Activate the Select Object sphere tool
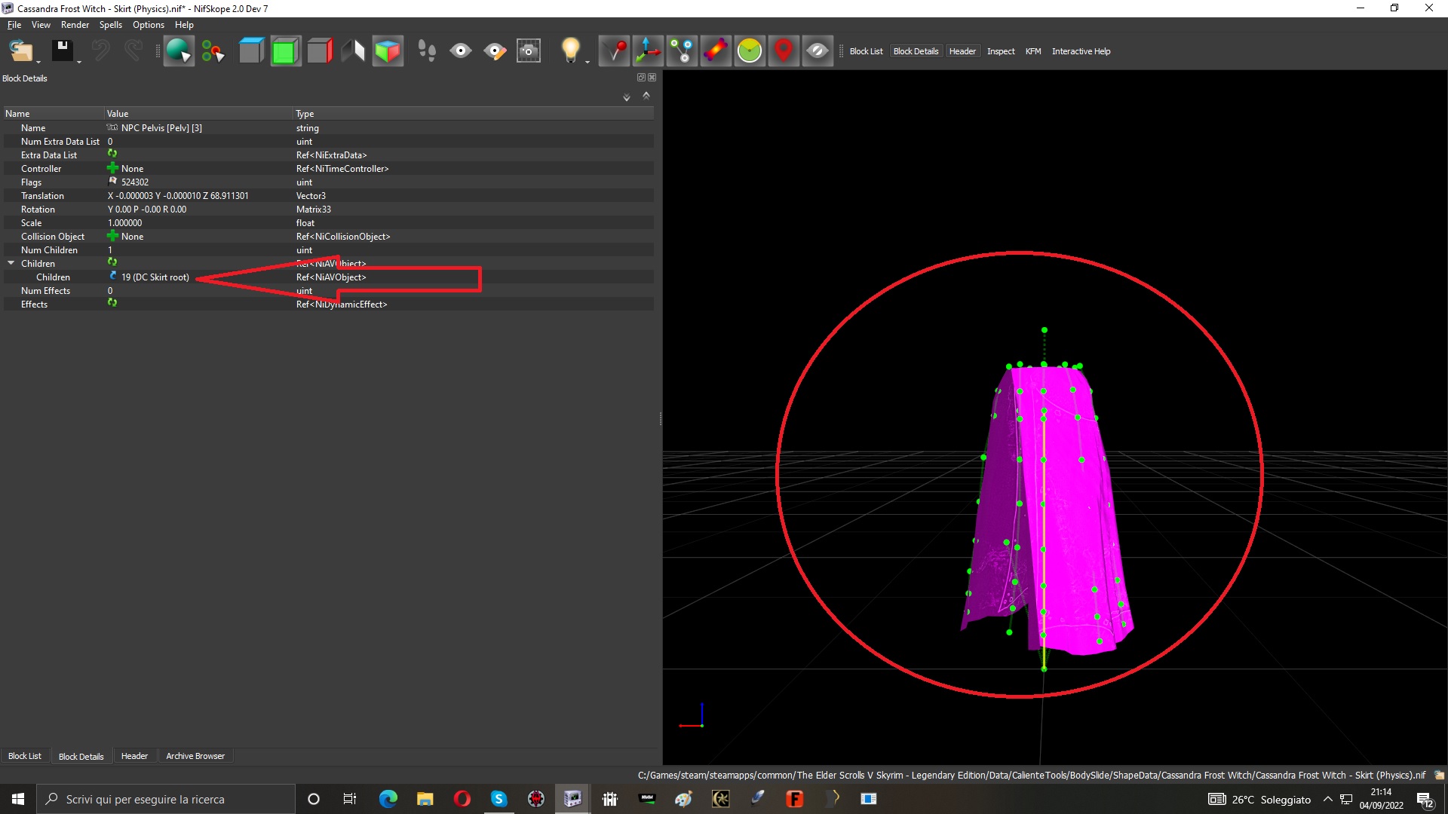 click(179, 51)
